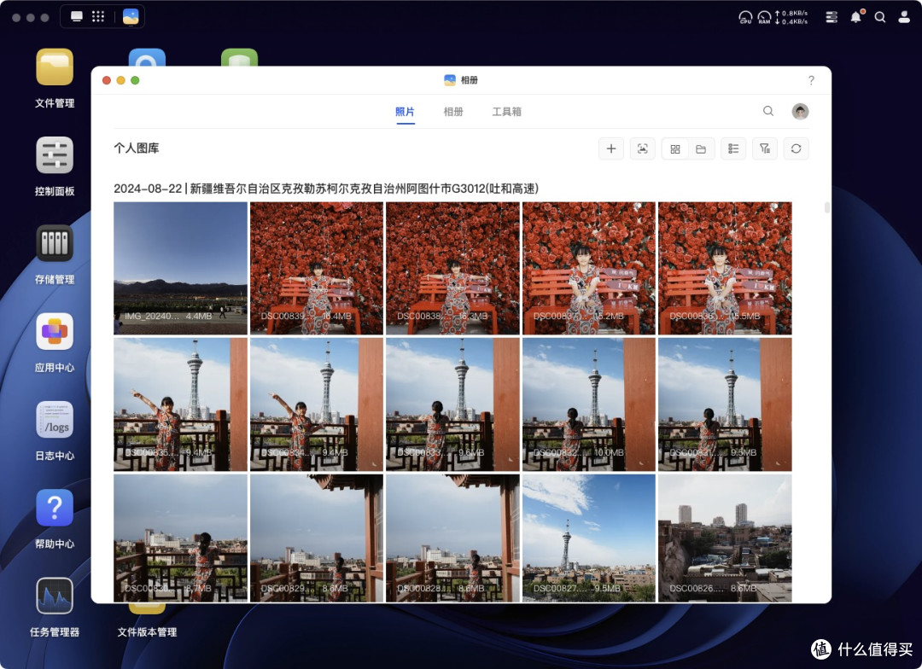Open the 15.5MB rose wall photo
922x669 pixels.
point(725,268)
